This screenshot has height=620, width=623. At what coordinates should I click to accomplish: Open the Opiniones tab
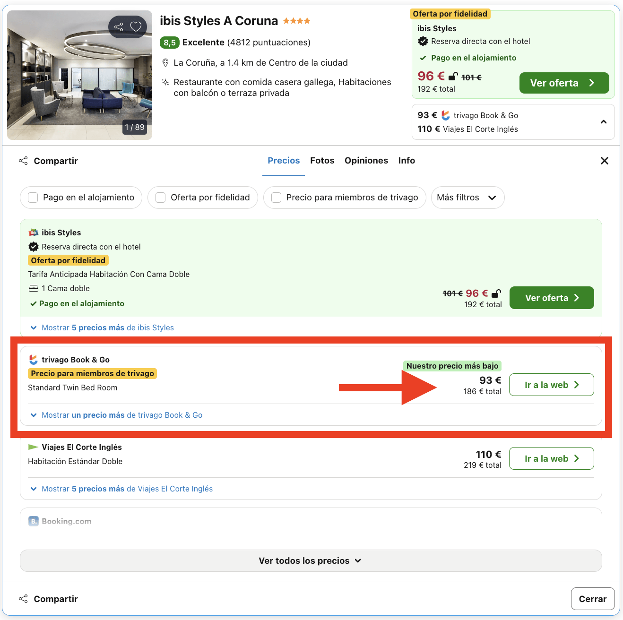(366, 161)
